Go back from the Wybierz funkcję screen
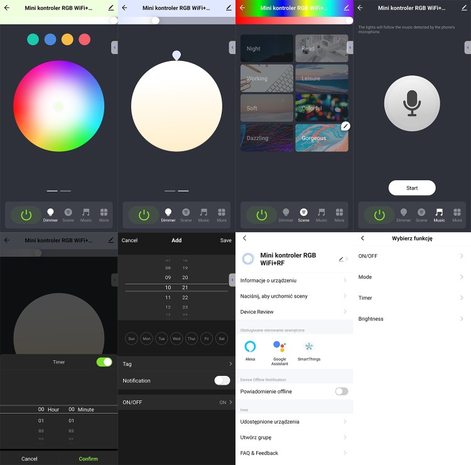The image size is (471, 465). tap(362, 238)
